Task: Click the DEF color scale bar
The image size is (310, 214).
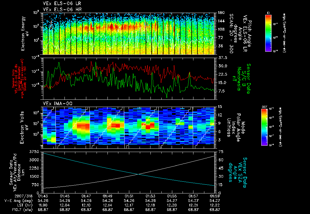Action: [265, 127]
